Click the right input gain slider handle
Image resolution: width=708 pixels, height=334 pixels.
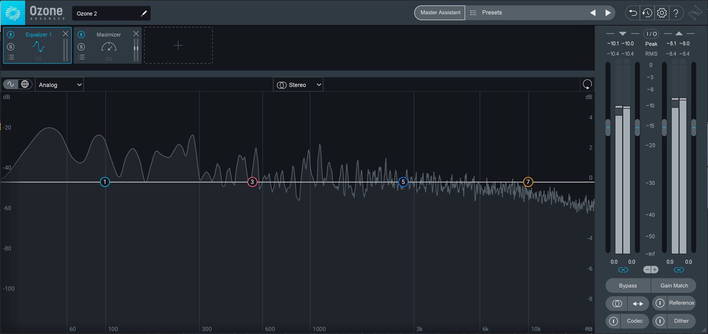pos(637,128)
